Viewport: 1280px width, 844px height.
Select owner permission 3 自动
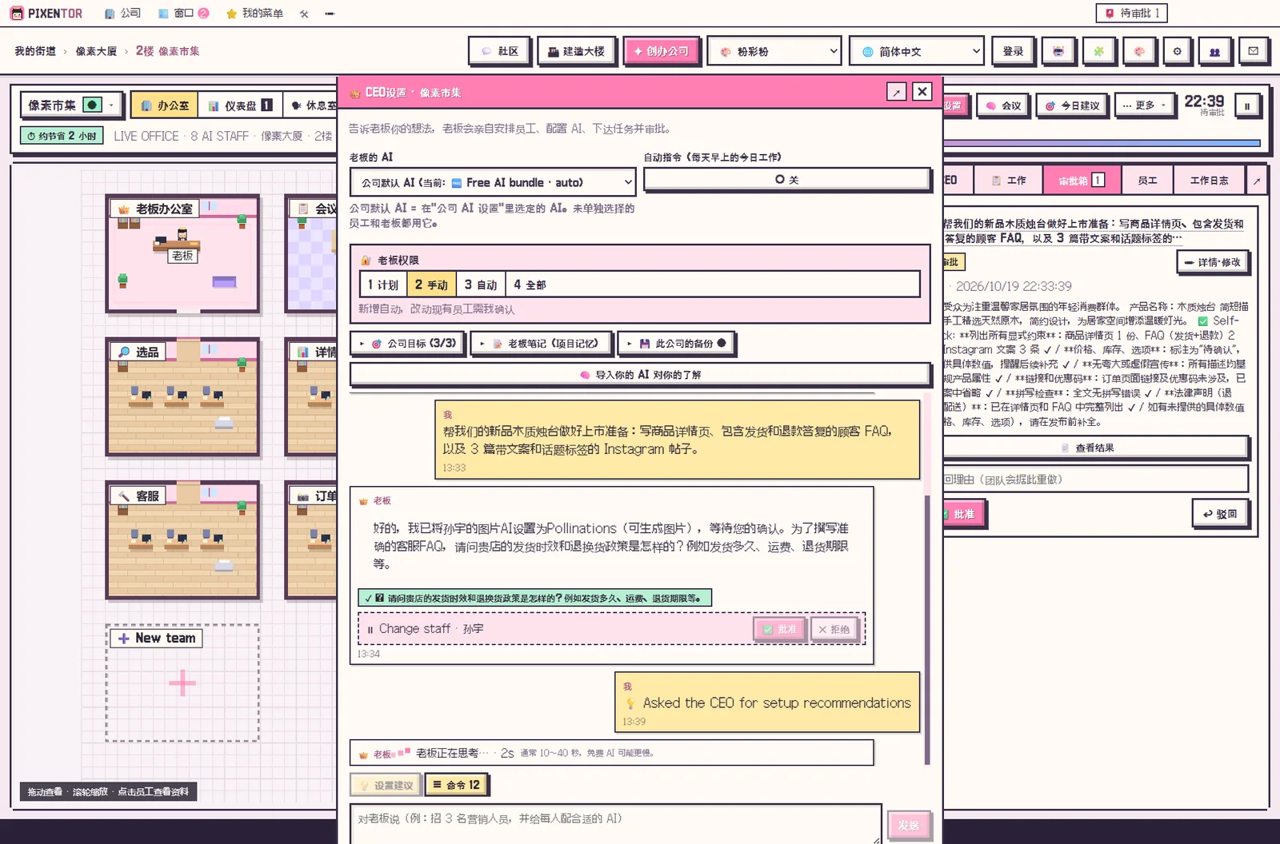pyautogui.click(x=481, y=285)
